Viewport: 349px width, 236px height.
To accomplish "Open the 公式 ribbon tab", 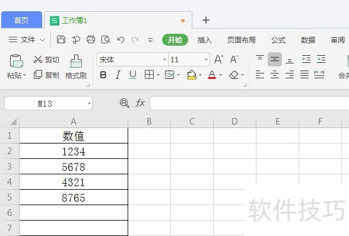I will point(278,40).
